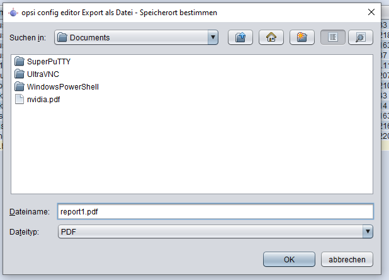Click the Dateiname text field

click(x=215, y=211)
